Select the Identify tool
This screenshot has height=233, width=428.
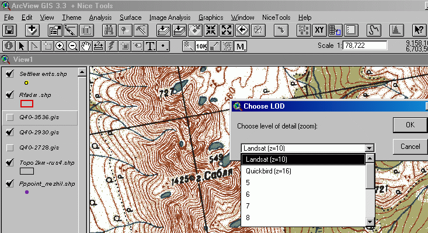8,46
